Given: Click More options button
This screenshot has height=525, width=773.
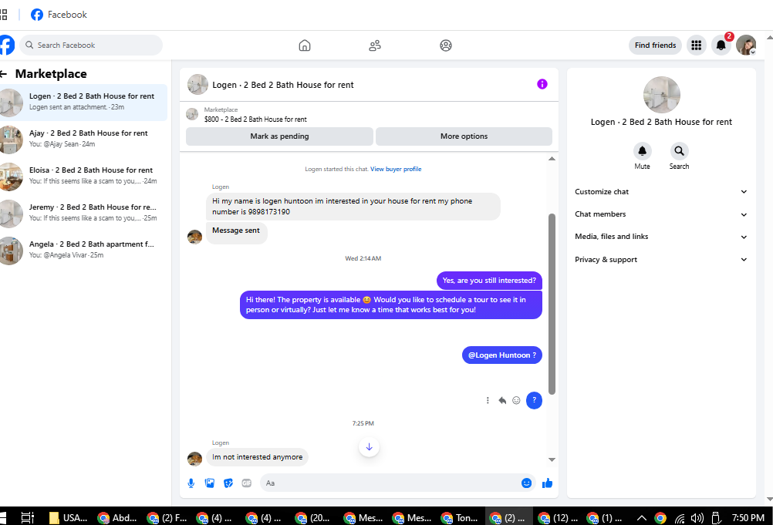Looking at the screenshot, I should (x=464, y=136).
